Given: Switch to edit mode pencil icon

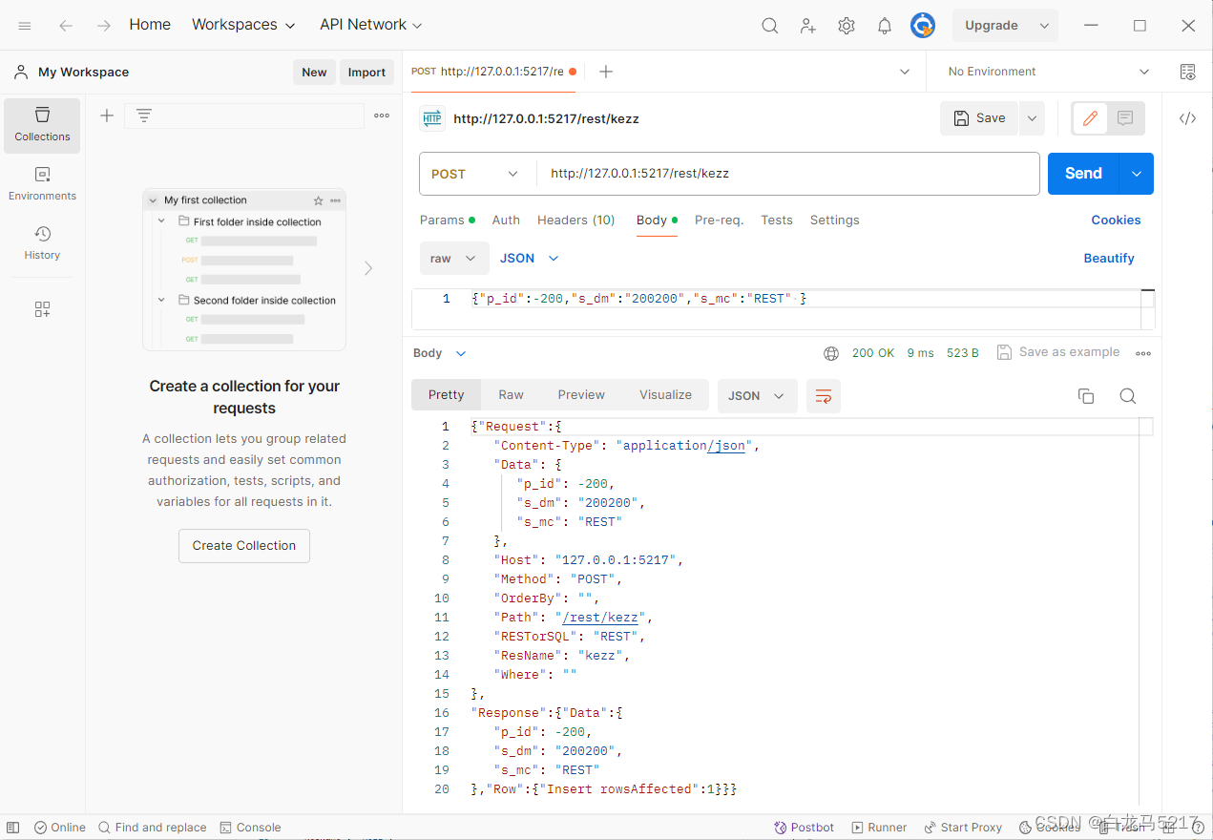Looking at the screenshot, I should tap(1090, 118).
